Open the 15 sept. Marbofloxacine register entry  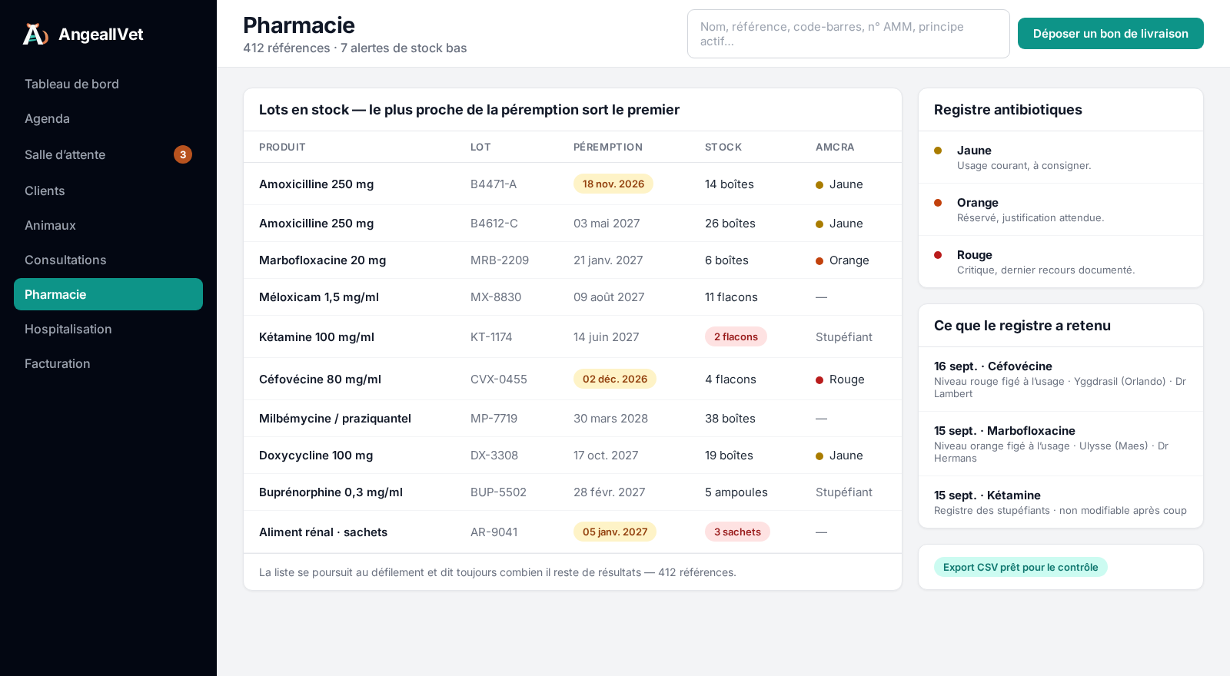coord(1061,444)
